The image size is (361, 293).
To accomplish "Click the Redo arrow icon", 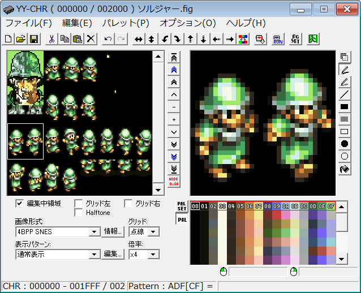I will click(121, 39).
